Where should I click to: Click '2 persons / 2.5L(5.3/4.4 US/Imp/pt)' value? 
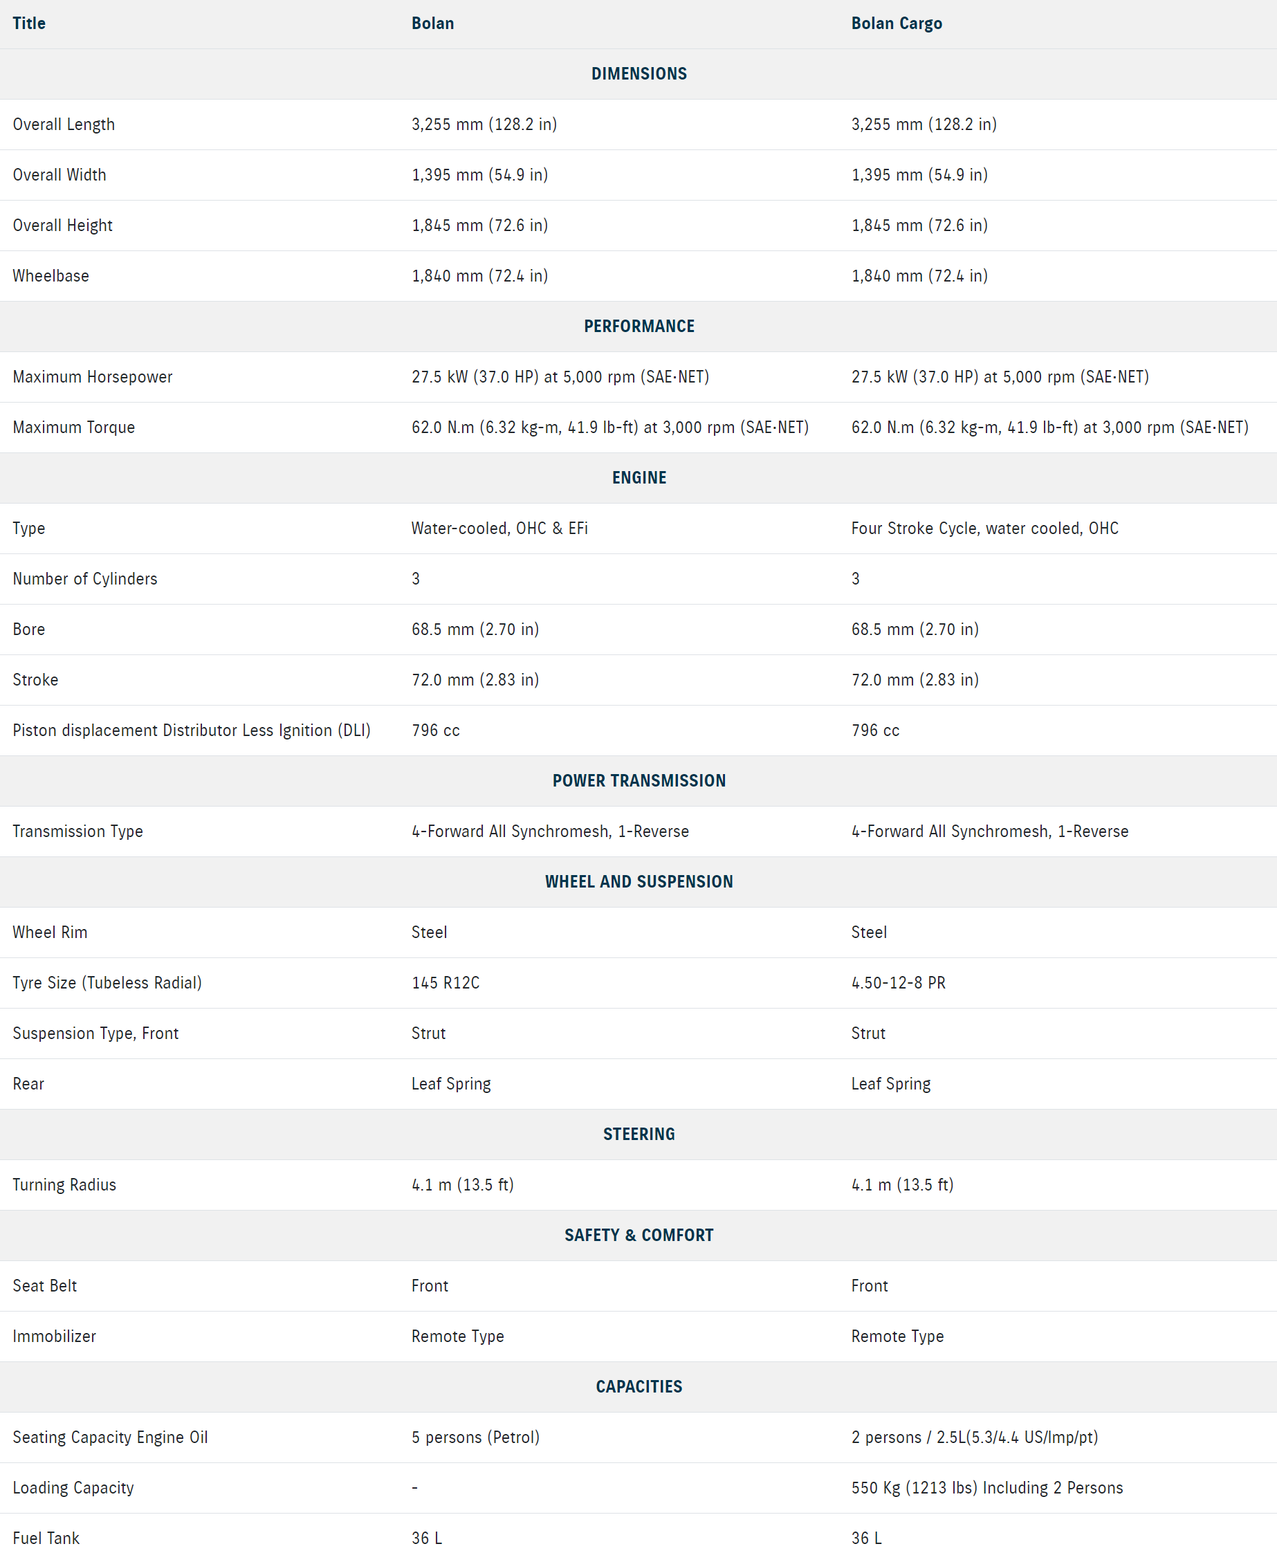point(975,1437)
